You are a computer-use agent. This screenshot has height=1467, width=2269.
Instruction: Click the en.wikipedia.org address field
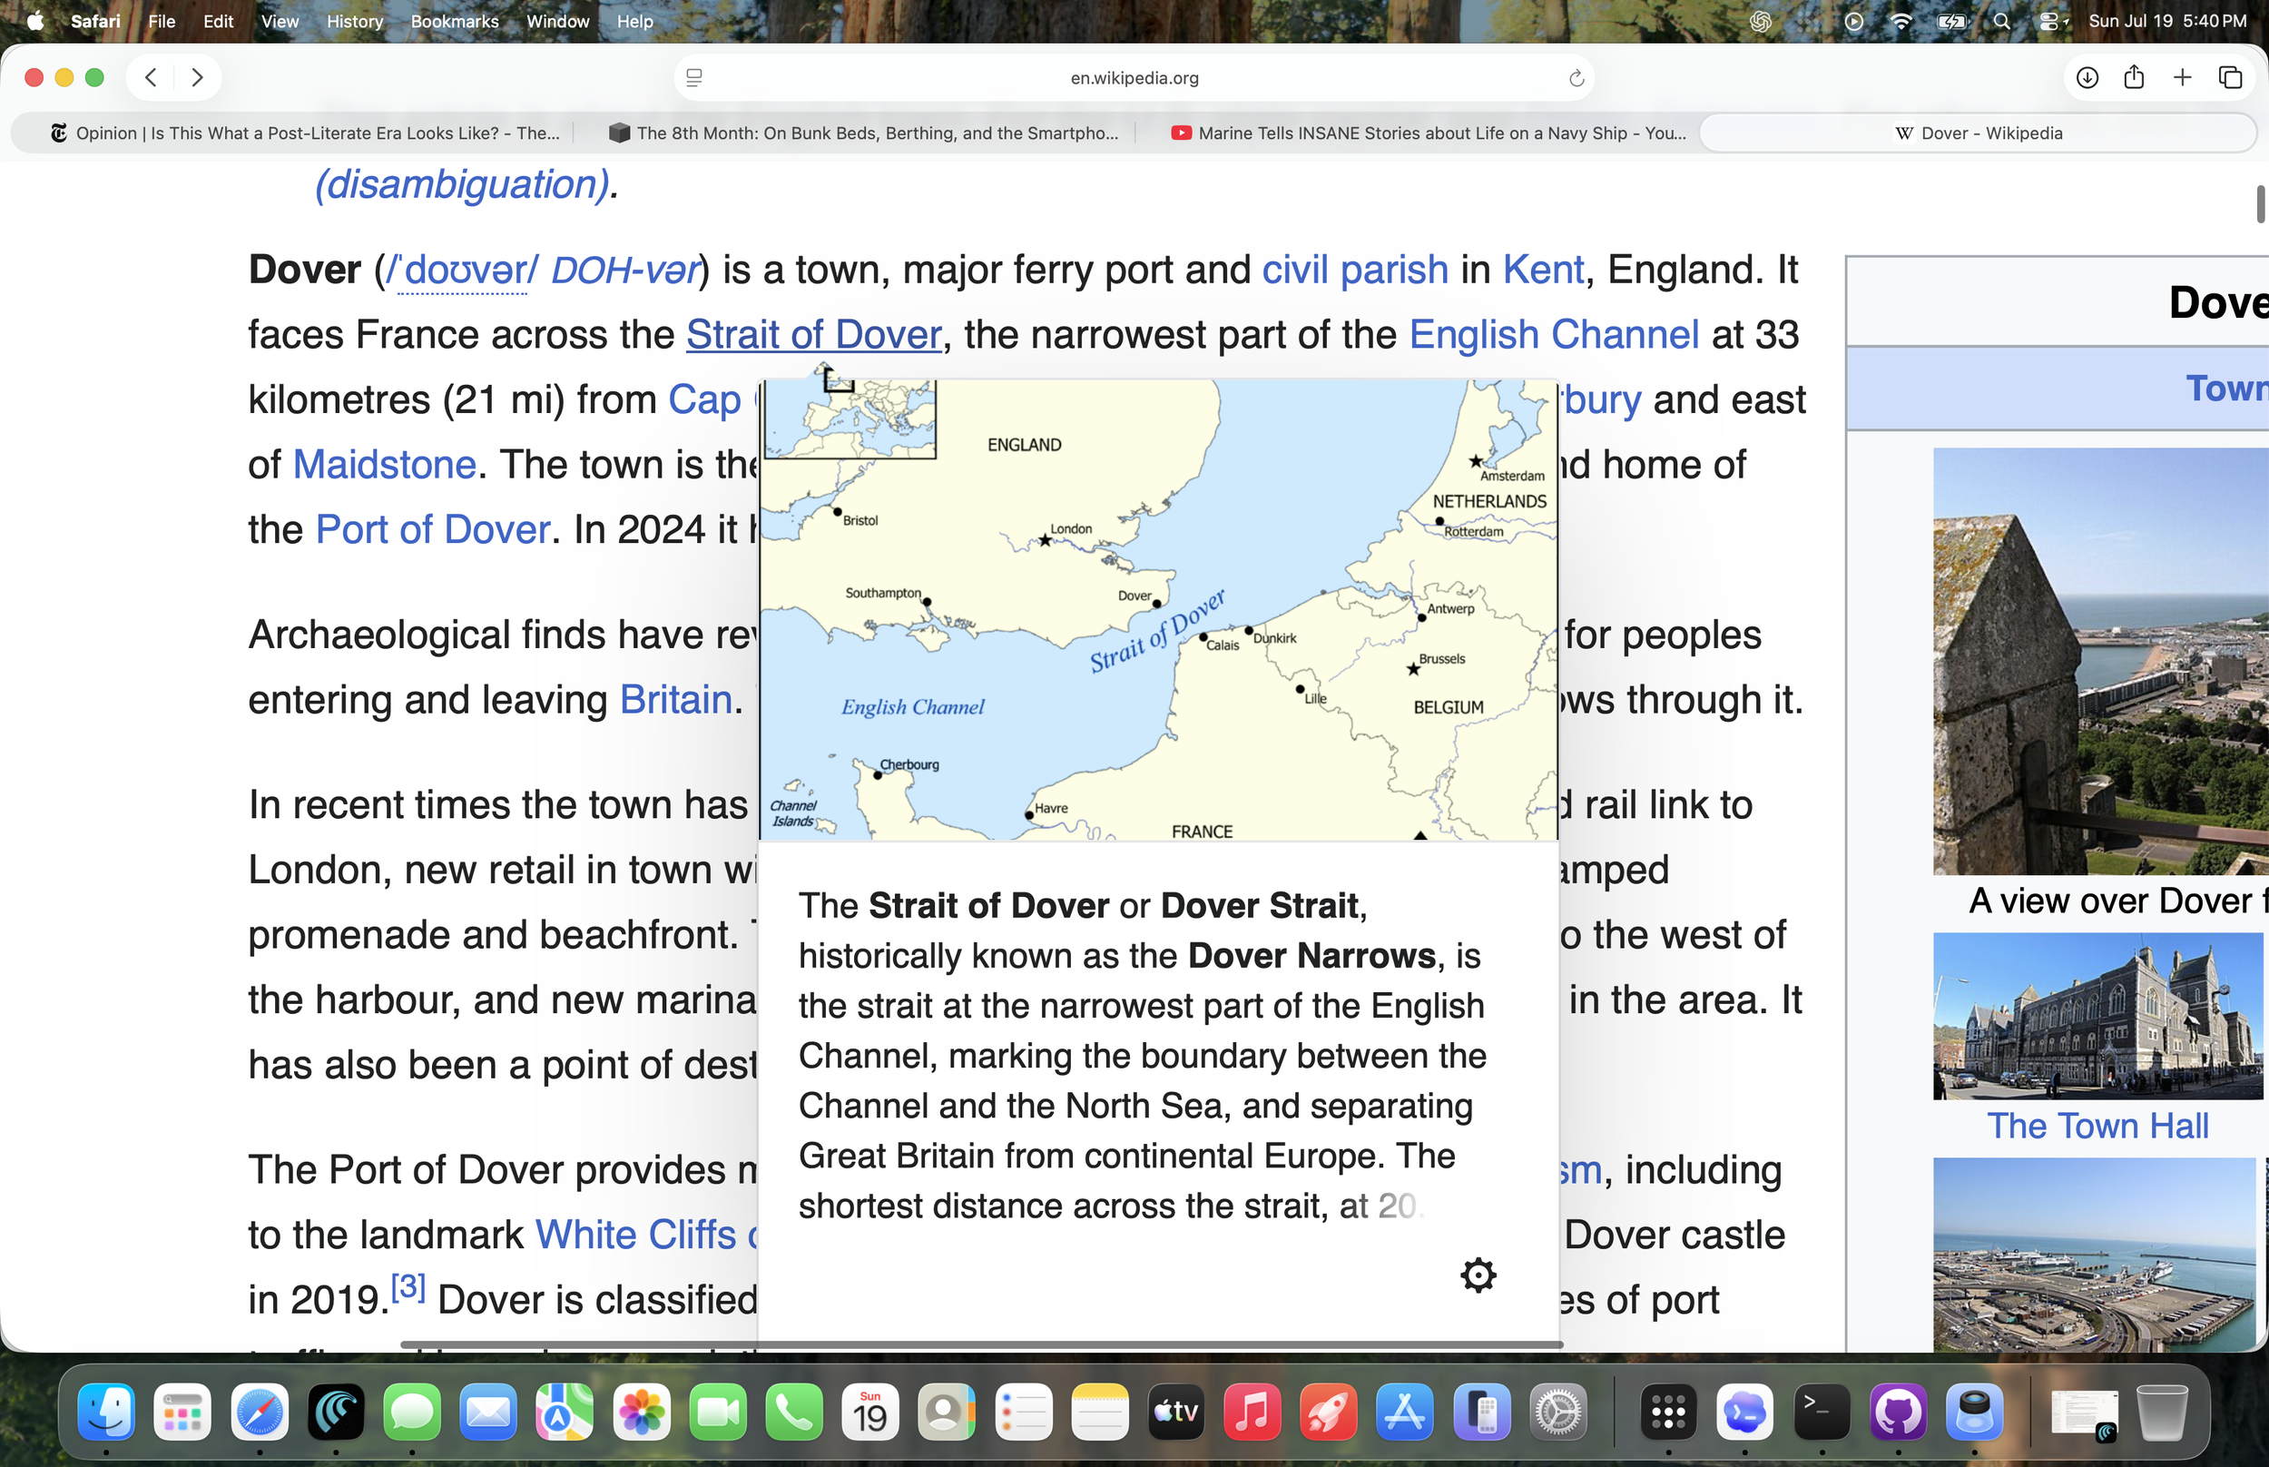click(x=1134, y=78)
